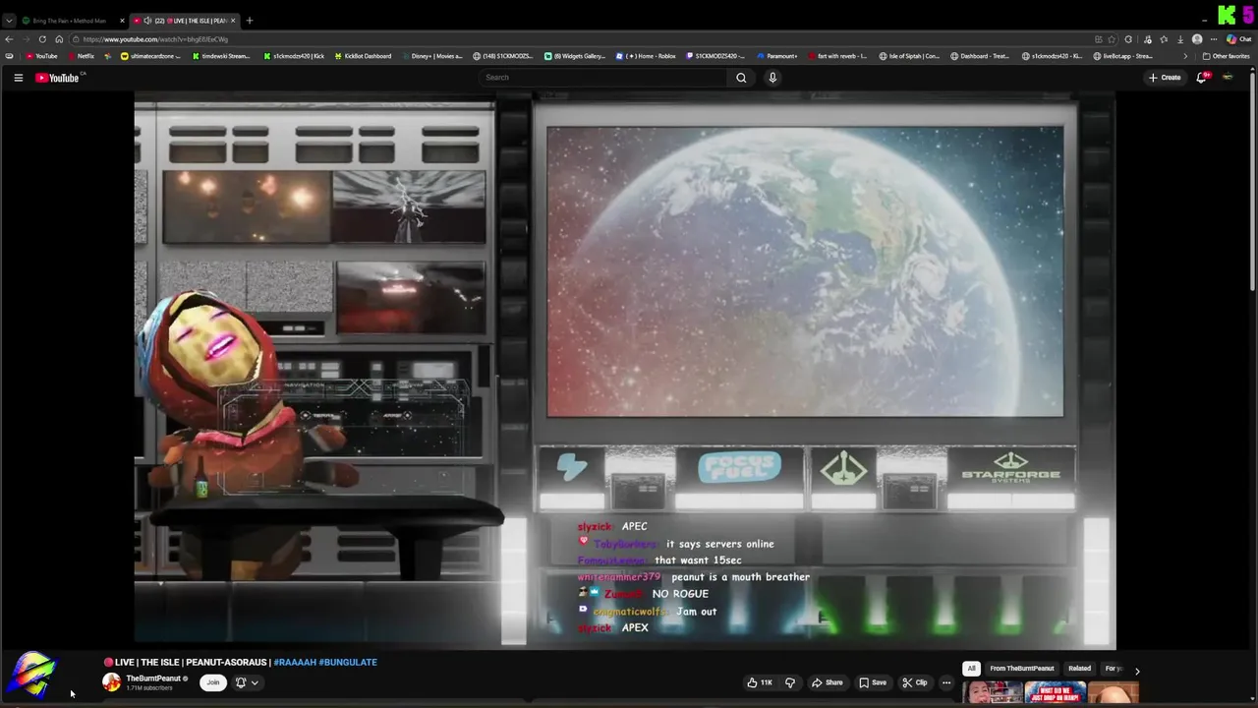Image resolution: width=1258 pixels, height=708 pixels.
Task: Open the favorites hub icon
Action: coord(1164,39)
